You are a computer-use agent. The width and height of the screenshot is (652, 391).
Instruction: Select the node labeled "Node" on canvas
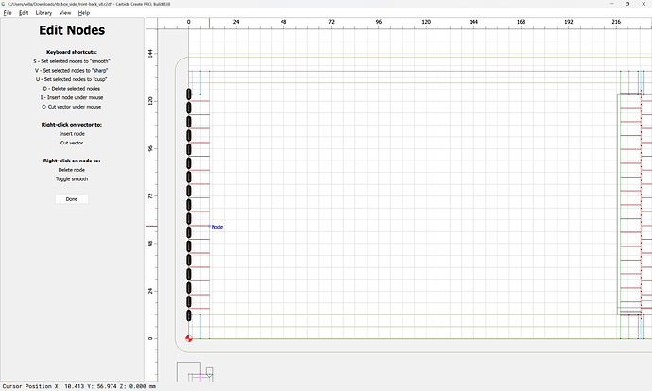[x=210, y=226]
